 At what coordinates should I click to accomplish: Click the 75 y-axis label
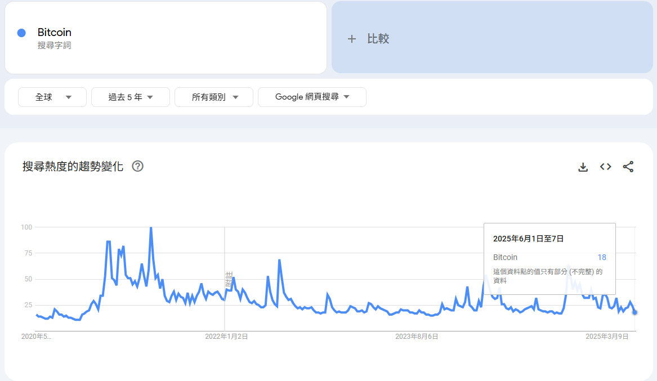[x=28, y=253]
